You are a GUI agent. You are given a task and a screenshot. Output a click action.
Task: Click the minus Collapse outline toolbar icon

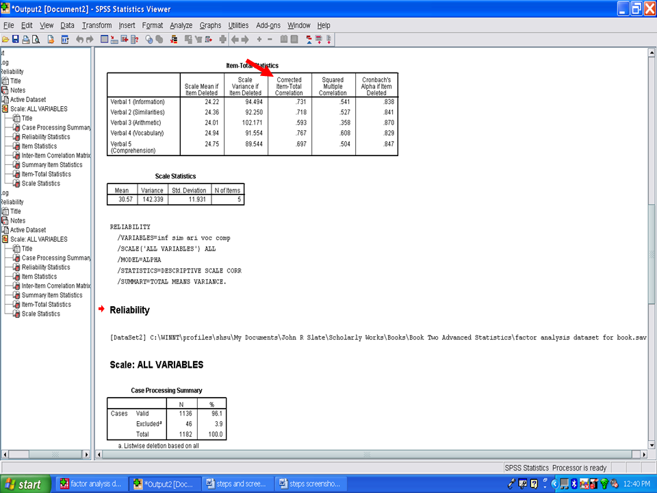(x=270, y=40)
